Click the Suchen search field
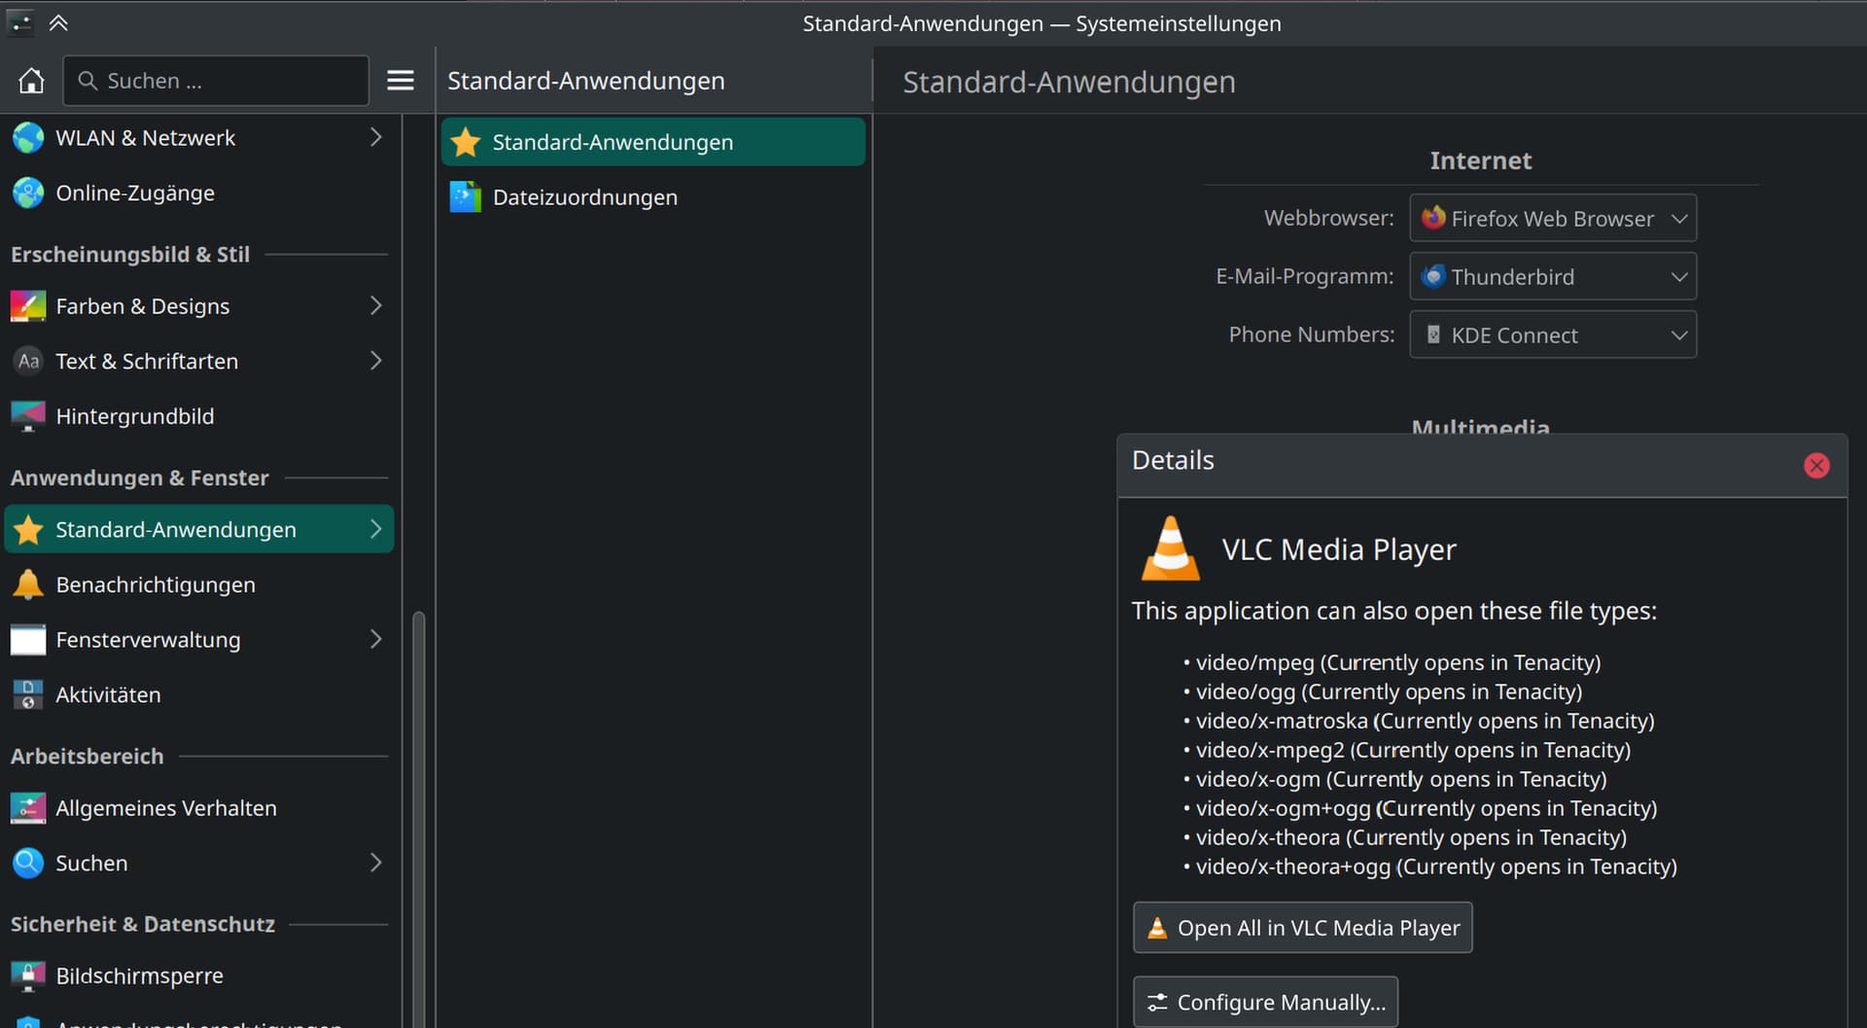This screenshot has height=1028, width=1867. (x=216, y=81)
